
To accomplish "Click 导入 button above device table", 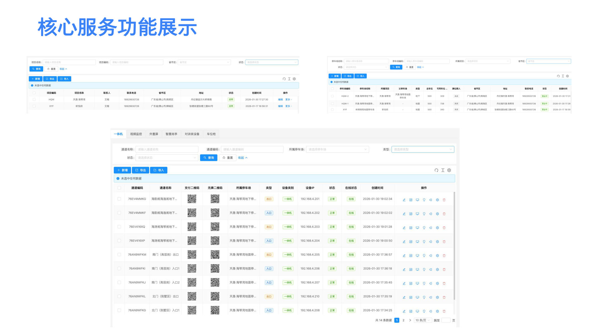I will pyautogui.click(x=159, y=170).
